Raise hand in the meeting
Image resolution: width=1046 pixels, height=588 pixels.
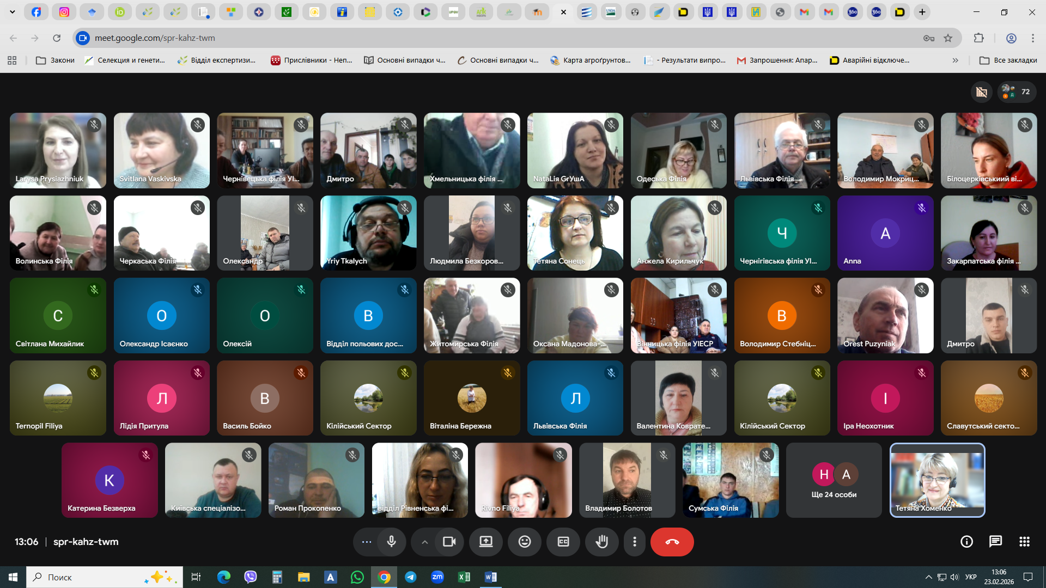[x=601, y=542]
